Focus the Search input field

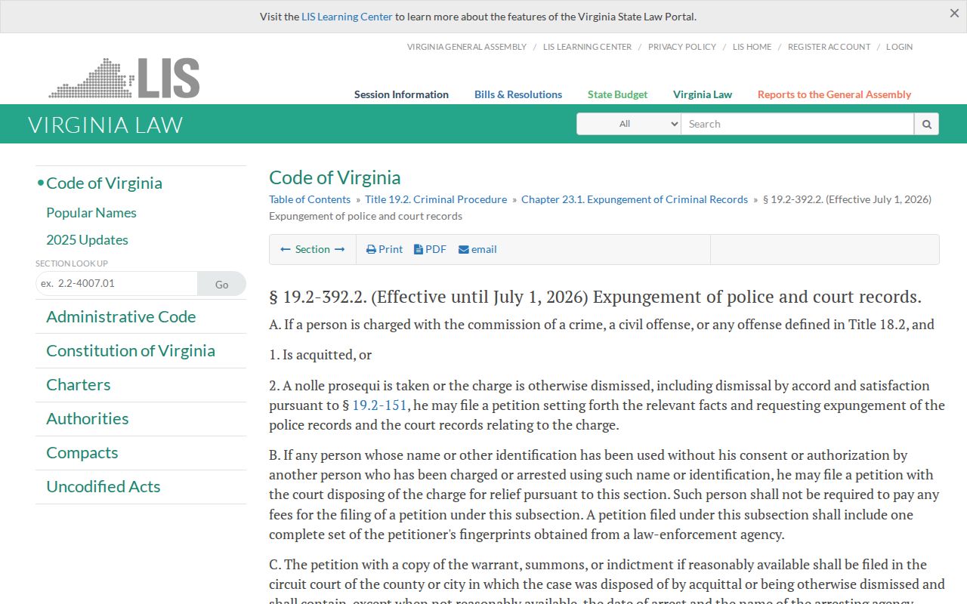click(x=797, y=124)
